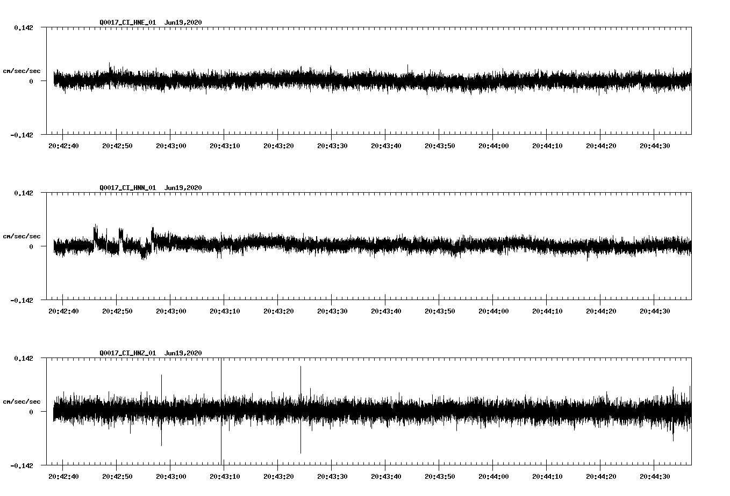Click 20:42:50 time label under HNE plot
Screen dimensions: 730x496
tap(117, 146)
